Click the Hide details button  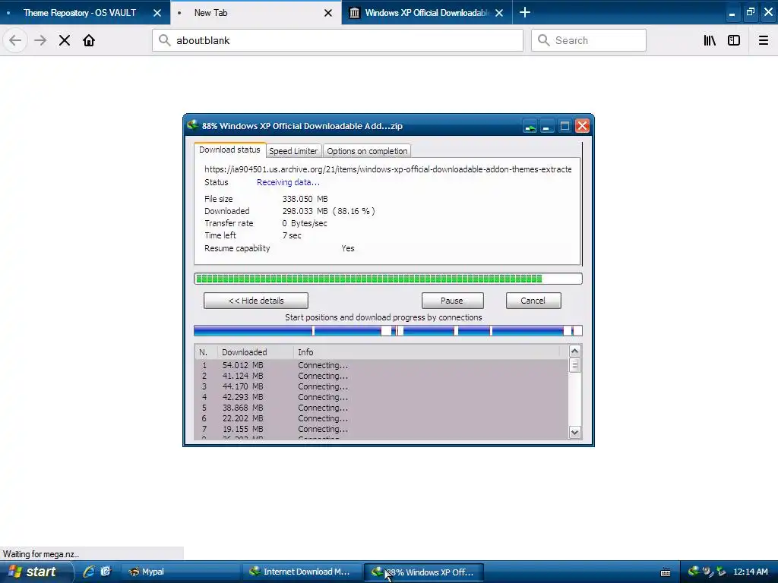(255, 301)
